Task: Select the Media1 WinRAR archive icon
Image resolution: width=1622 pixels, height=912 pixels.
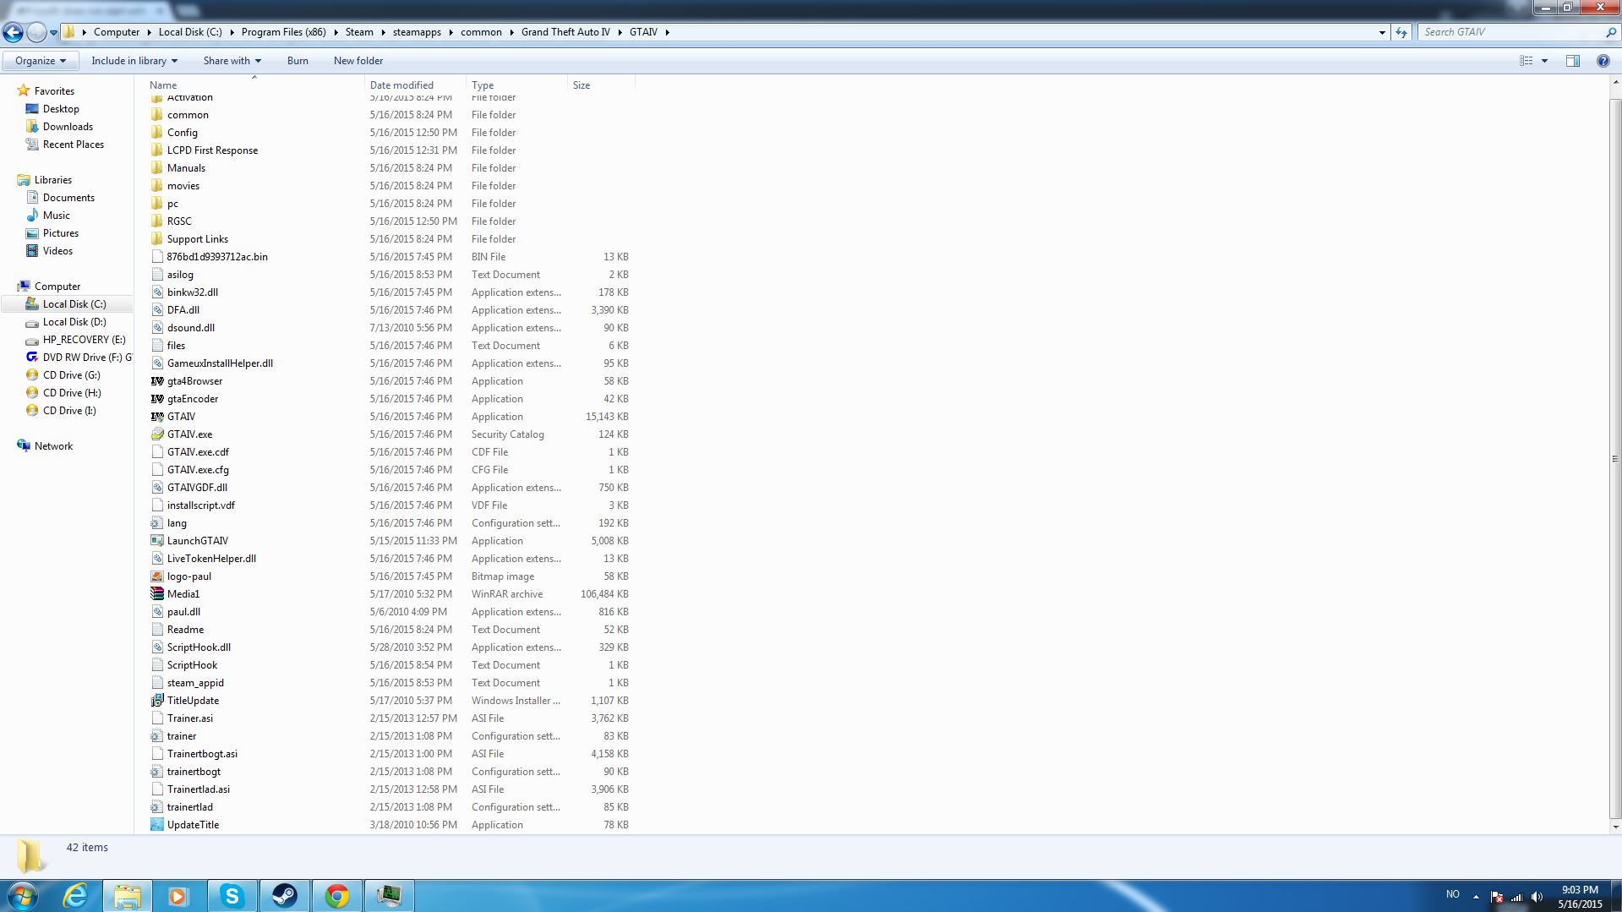Action: (x=157, y=594)
